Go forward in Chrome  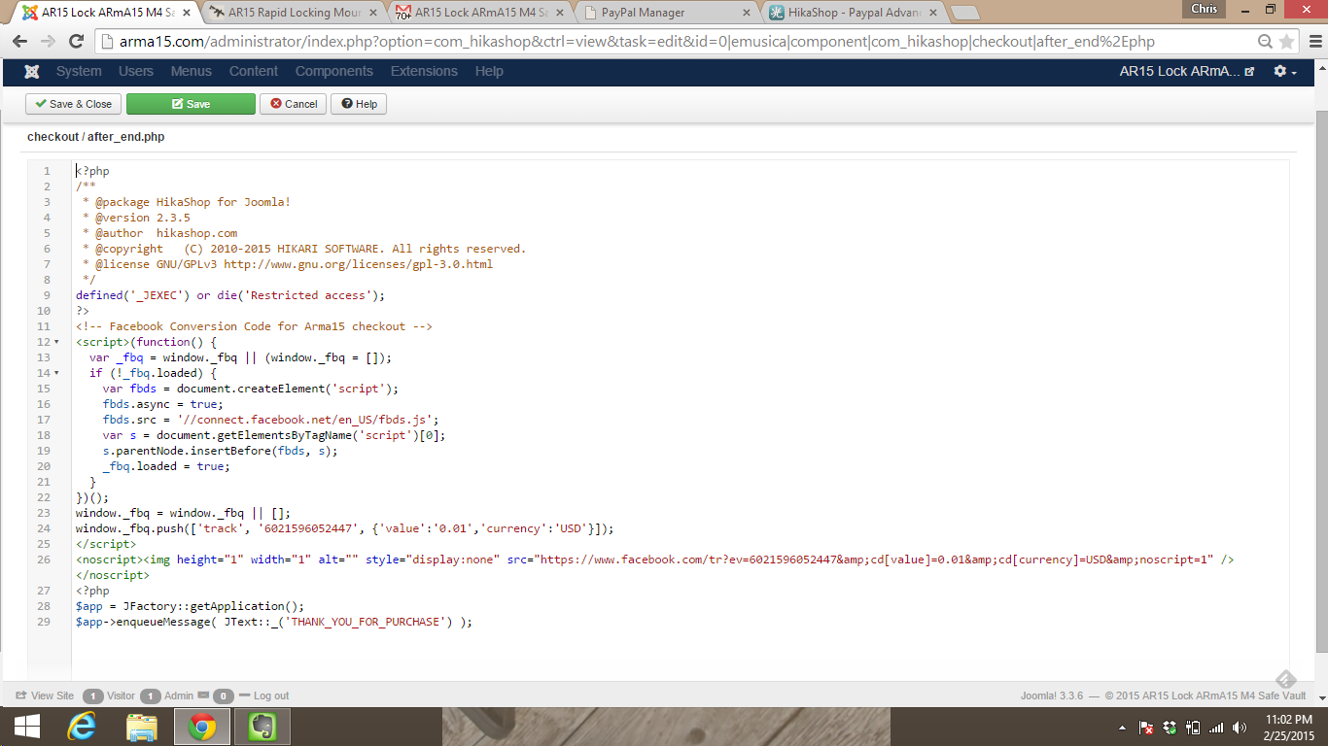click(x=48, y=42)
